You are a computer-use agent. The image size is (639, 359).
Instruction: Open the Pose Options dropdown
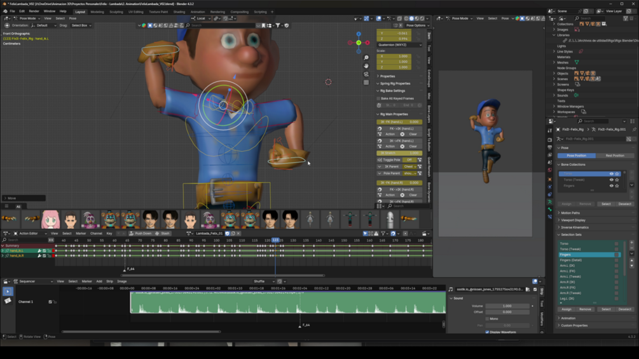click(417, 25)
